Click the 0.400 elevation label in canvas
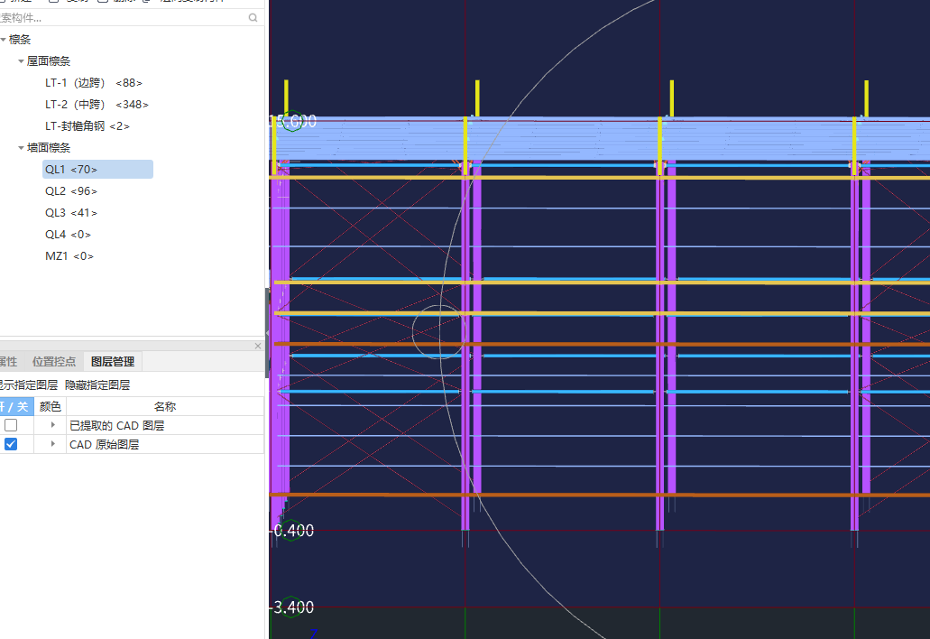The width and height of the screenshot is (930, 639). (293, 531)
